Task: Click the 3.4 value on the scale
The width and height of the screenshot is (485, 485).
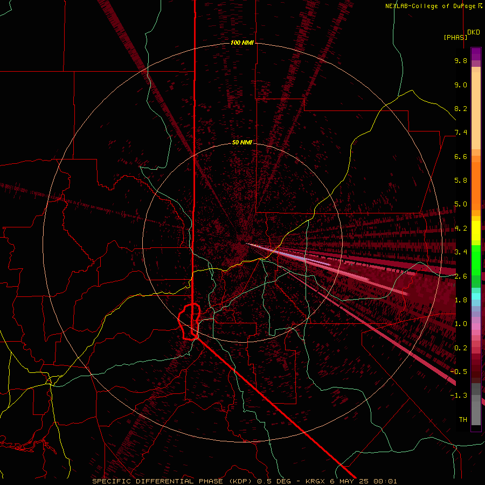Action: tap(461, 252)
